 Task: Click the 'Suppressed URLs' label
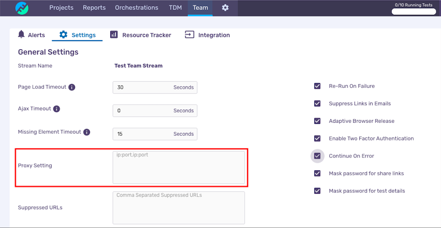pos(40,207)
